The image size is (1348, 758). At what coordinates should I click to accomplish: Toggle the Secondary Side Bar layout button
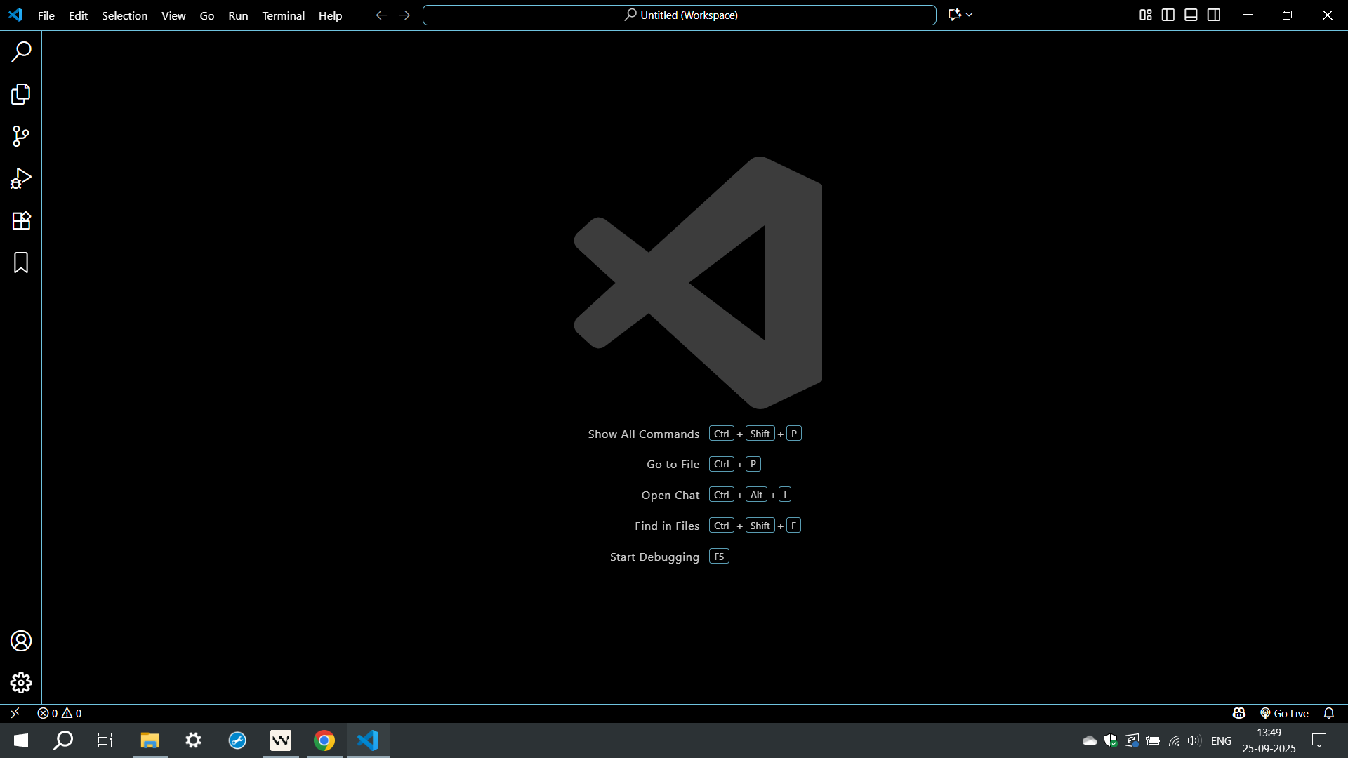(1214, 15)
